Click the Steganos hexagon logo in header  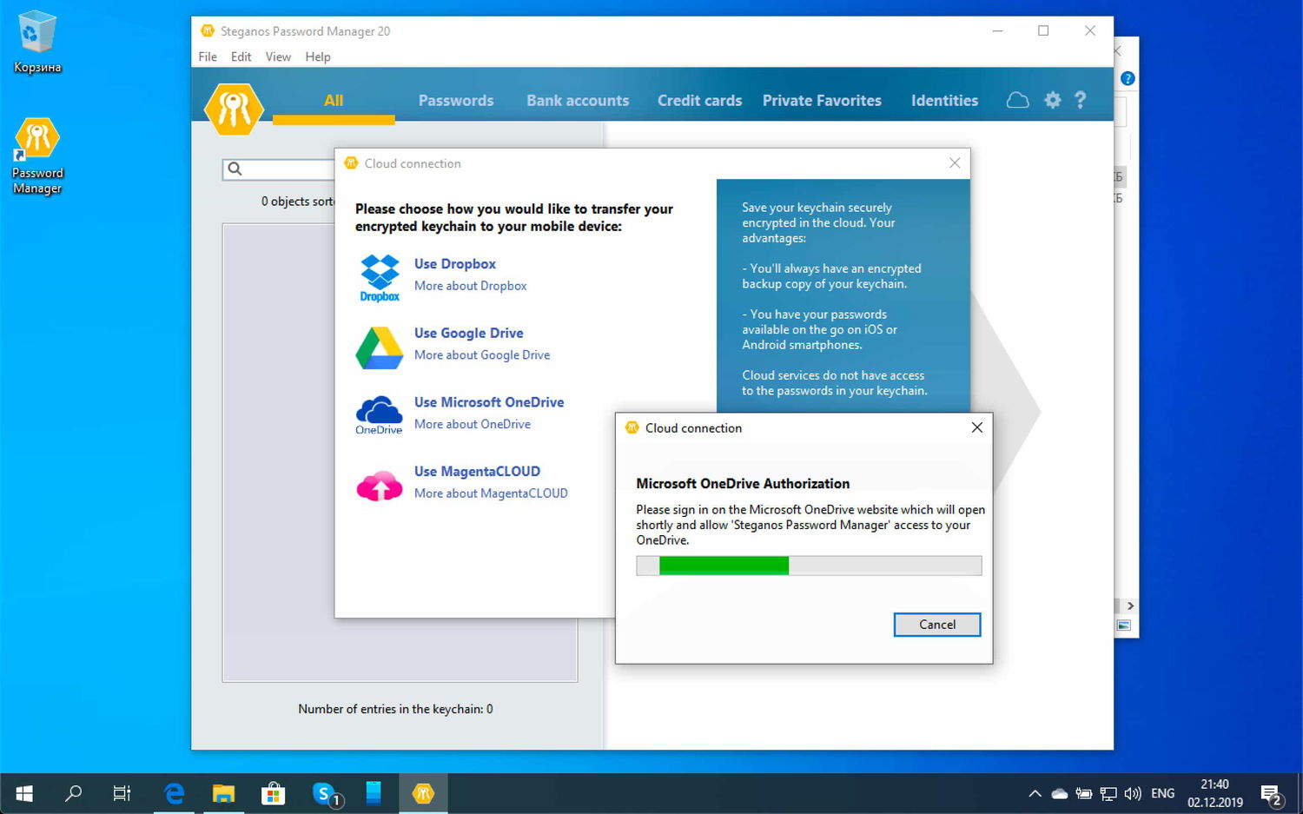point(233,109)
